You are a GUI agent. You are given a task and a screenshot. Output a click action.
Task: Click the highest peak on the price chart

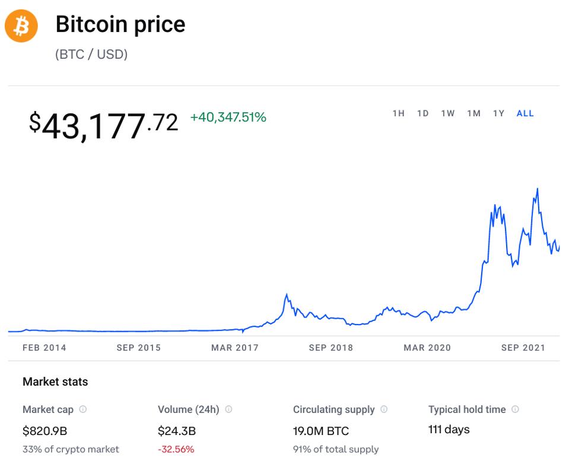[538, 189]
